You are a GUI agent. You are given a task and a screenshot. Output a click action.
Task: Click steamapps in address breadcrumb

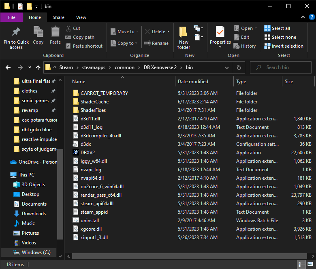pyautogui.click(x=94, y=67)
